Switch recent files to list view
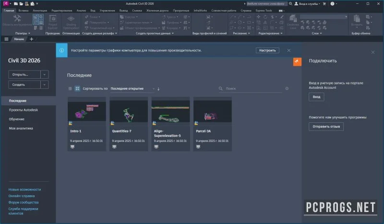The width and height of the screenshot is (384, 224). (70, 89)
